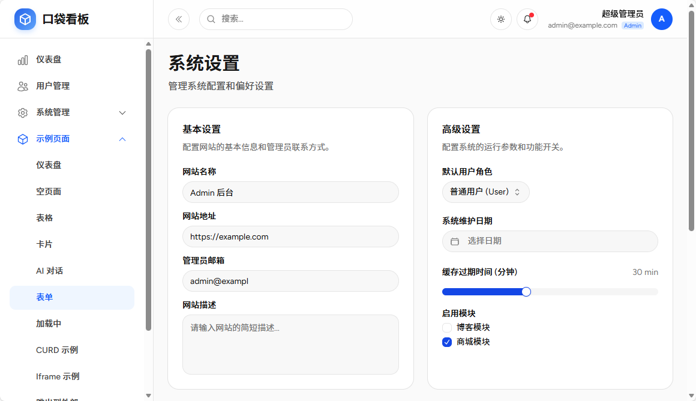Uncheck the 商城模块 checkbox
The height and width of the screenshot is (401, 696).
click(x=446, y=342)
